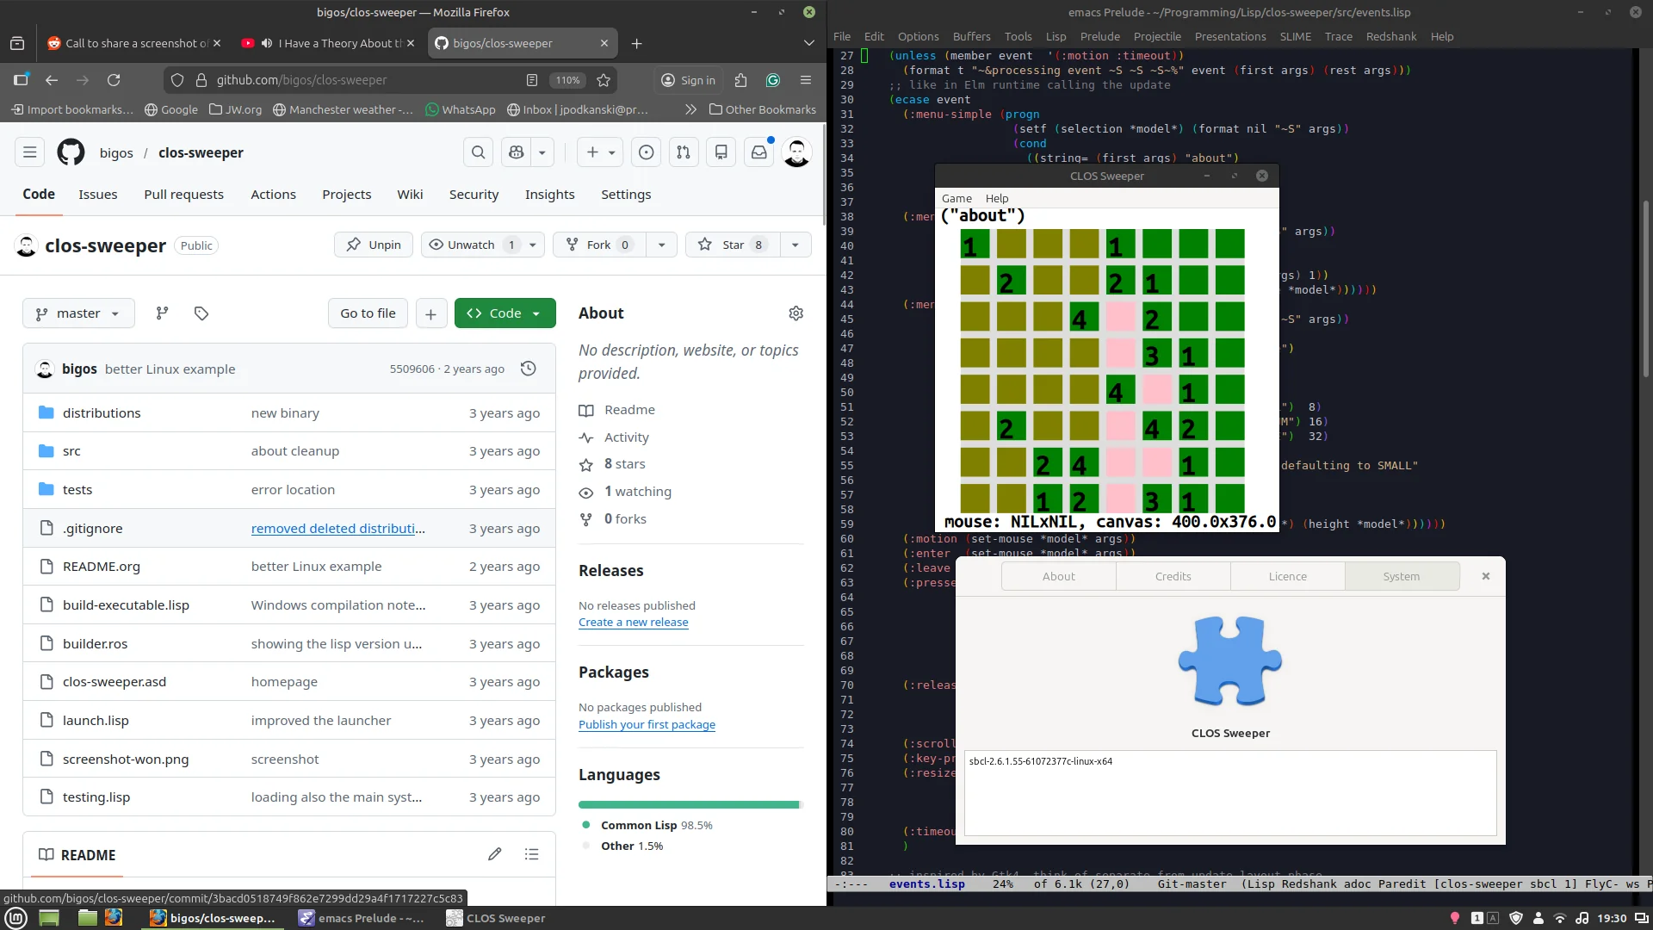Bookmark page with Firefox star icon
The image size is (1653, 930).
pos(604,80)
